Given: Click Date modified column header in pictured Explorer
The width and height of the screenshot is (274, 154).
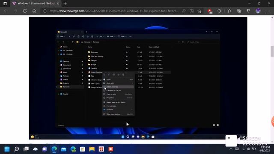Looking at the screenshot, I should coord(154,47).
